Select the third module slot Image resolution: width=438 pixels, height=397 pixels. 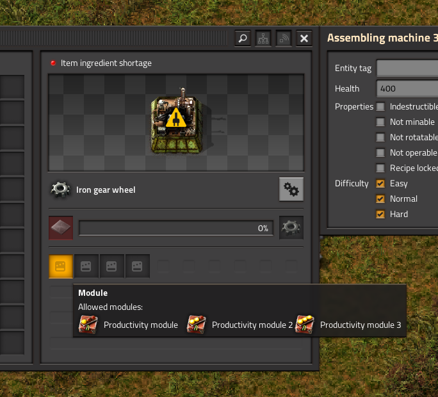point(111,266)
